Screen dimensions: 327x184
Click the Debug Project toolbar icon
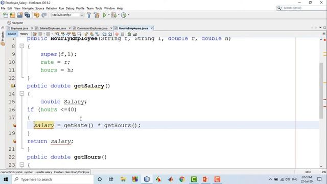coord(114,15)
